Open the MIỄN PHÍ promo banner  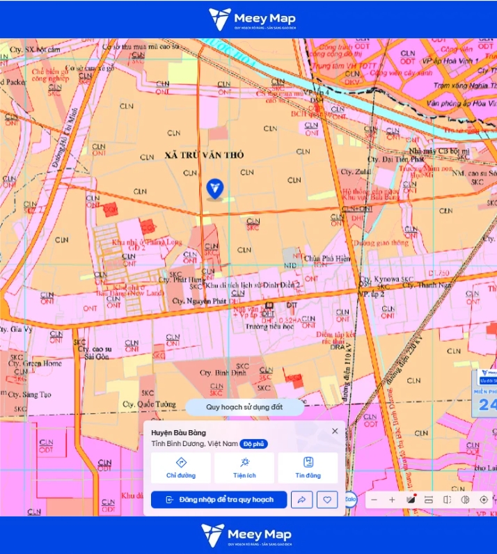click(x=485, y=393)
